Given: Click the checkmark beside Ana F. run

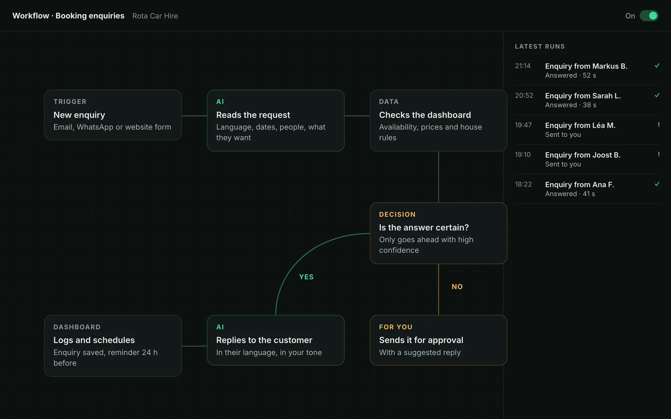Looking at the screenshot, I should [x=657, y=184].
